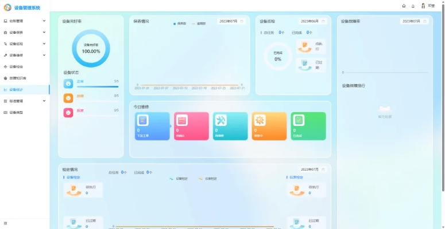Click the 正常 progress bar showing 5/5
The height and width of the screenshot is (229, 445).
coord(98,86)
